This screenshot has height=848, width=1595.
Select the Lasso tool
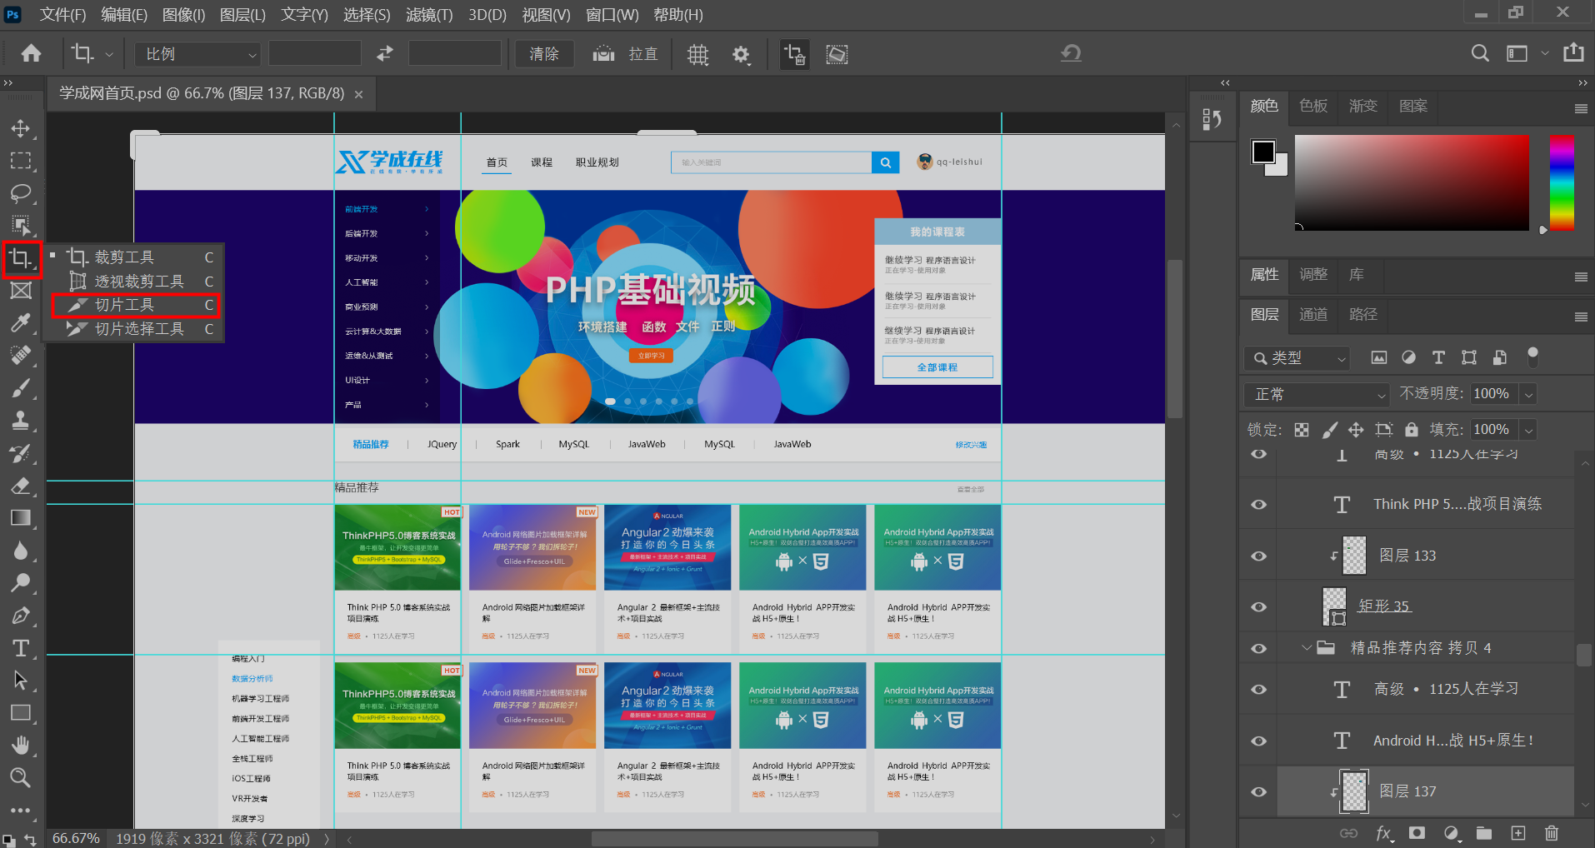21,193
